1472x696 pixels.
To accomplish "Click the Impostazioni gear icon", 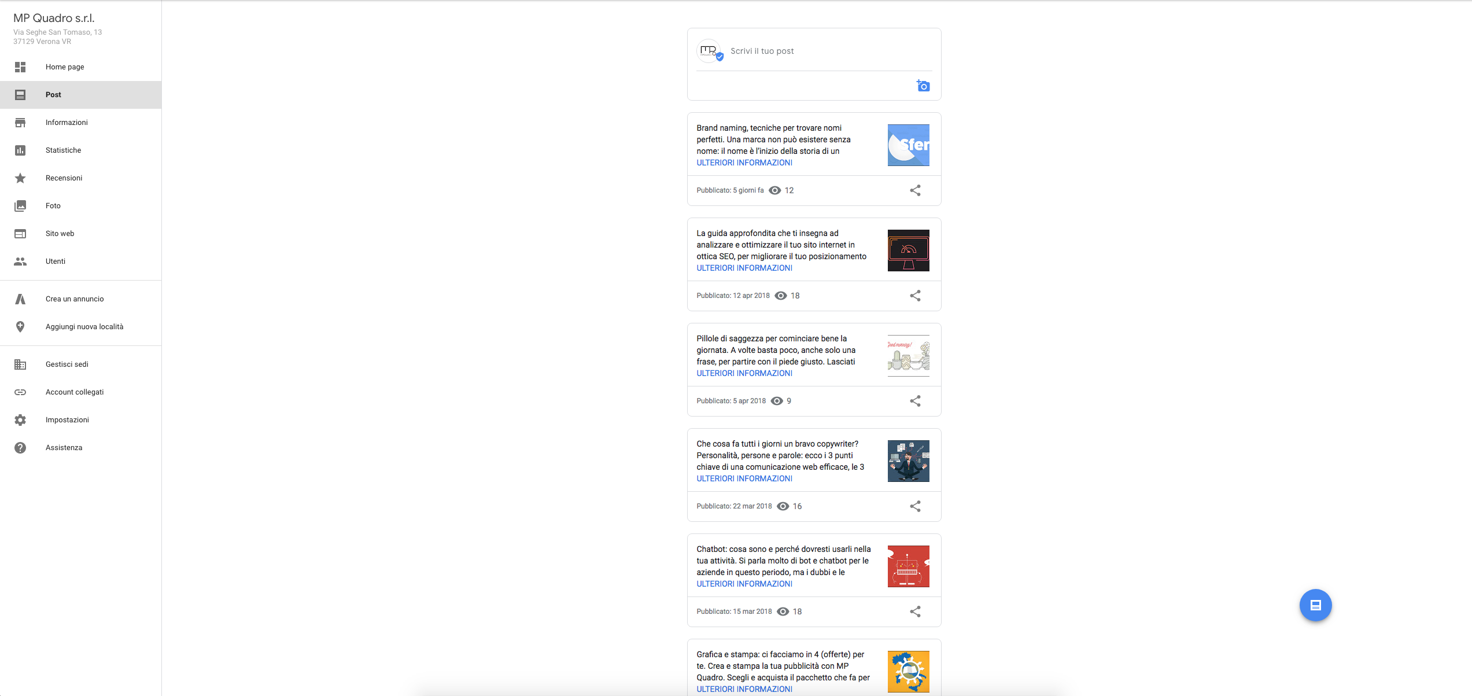I will tap(20, 420).
